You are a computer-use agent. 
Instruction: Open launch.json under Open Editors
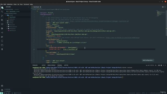coord(13,11)
